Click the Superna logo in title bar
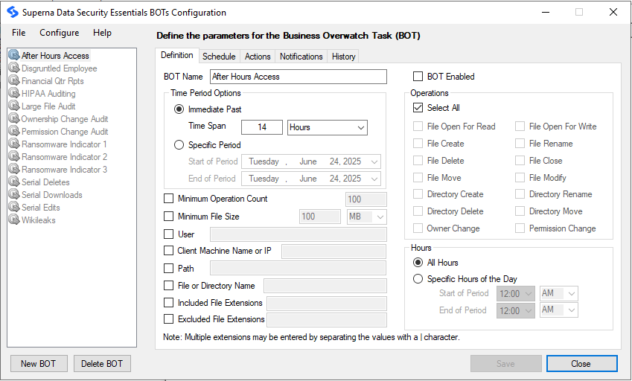This screenshot has height=381, width=632. click(x=13, y=12)
